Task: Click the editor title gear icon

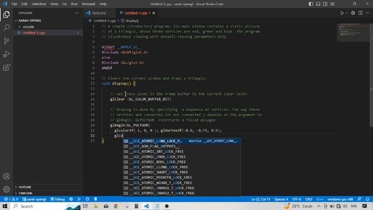Action: click(353, 13)
